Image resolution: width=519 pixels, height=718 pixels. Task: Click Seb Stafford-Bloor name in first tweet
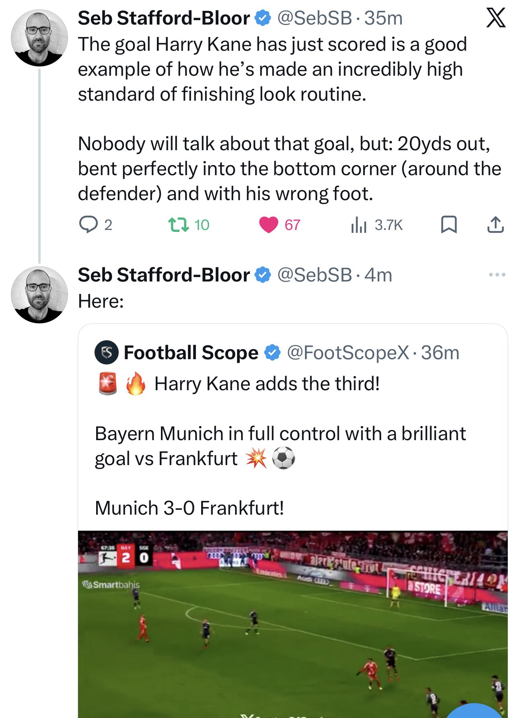click(x=163, y=19)
